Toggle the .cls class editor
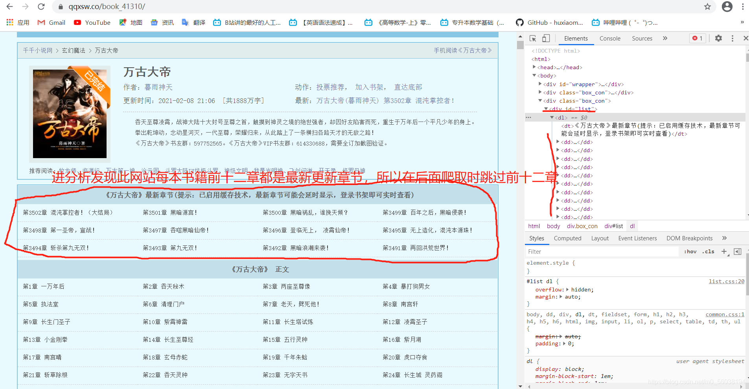The height and width of the screenshot is (389, 749). coord(708,251)
